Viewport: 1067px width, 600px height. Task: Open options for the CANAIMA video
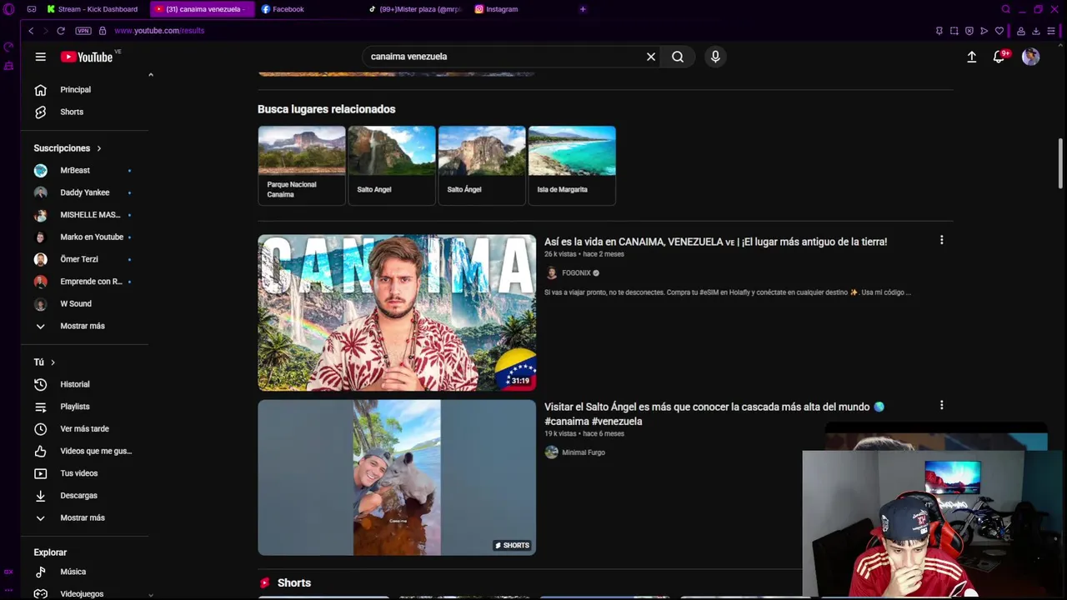[942, 240]
